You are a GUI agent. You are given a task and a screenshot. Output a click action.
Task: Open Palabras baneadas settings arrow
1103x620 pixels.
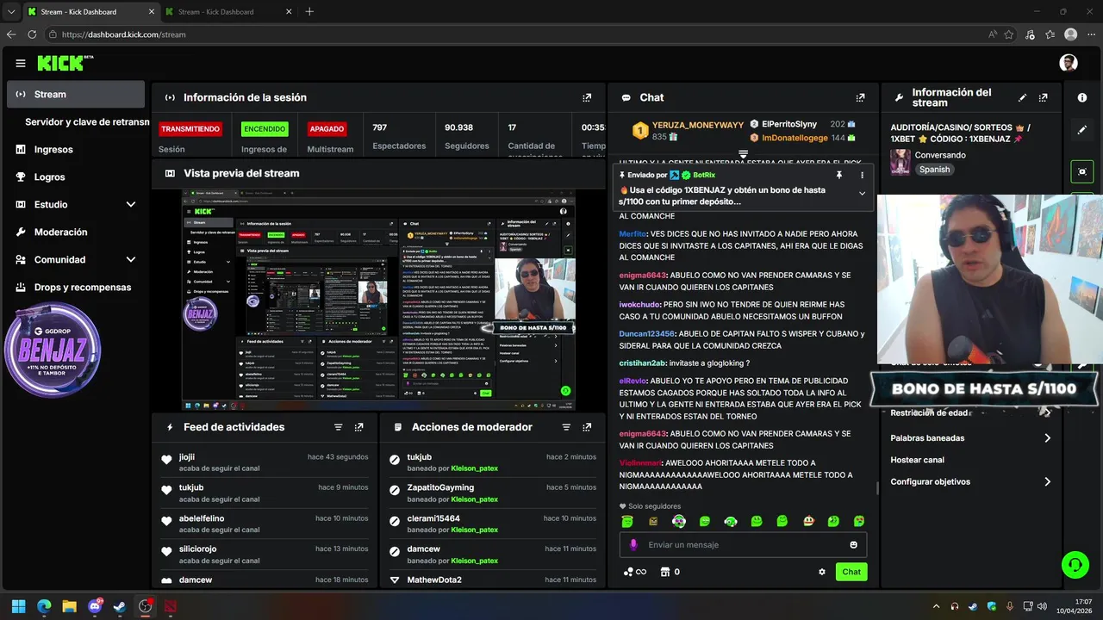1048,438
